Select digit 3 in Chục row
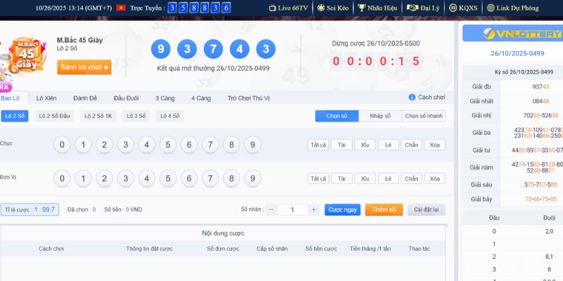Image resolution: width=563 pixels, height=281 pixels. coord(126,145)
